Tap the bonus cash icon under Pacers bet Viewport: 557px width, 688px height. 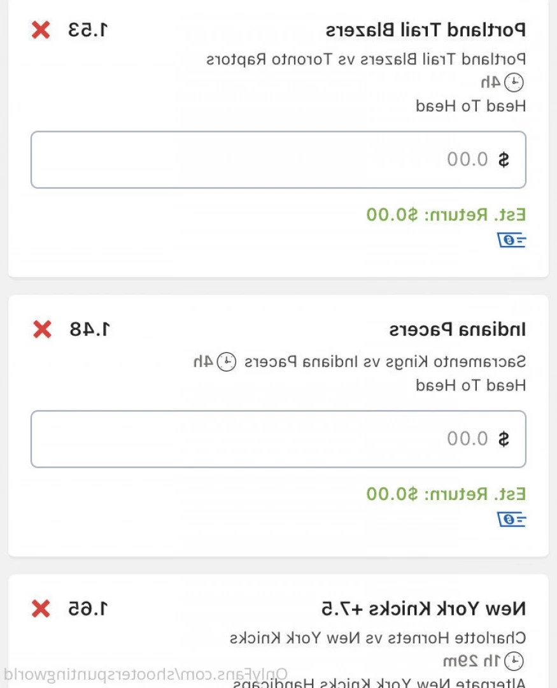coord(511,520)
